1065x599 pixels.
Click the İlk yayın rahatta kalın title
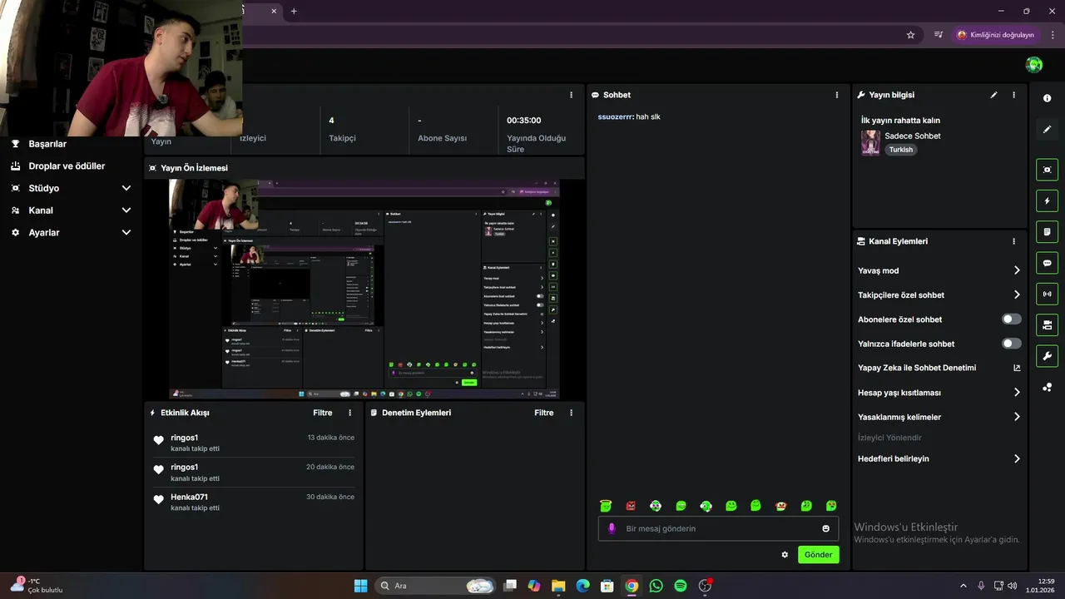pos(900,121)
